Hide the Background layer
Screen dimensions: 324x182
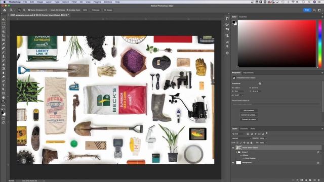(x=233, y=163)
